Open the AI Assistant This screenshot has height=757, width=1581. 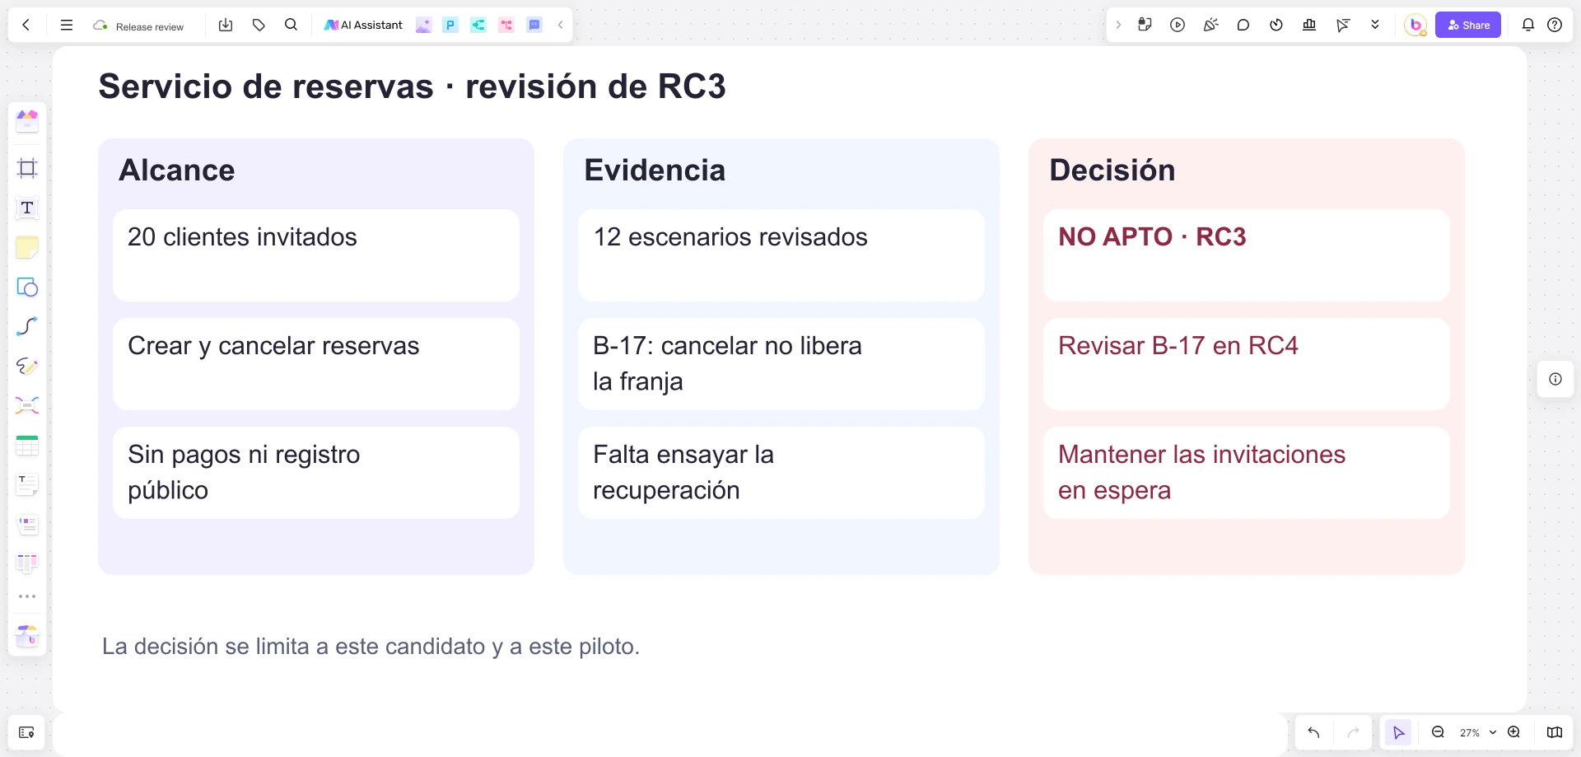click(x=363, y=25)
